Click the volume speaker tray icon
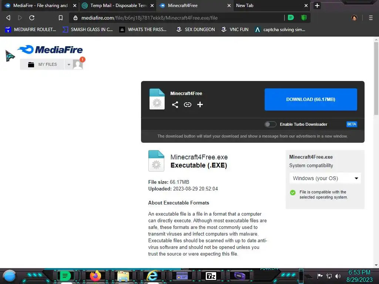Viewport: 379px width, 284px height. click(338, 276)
